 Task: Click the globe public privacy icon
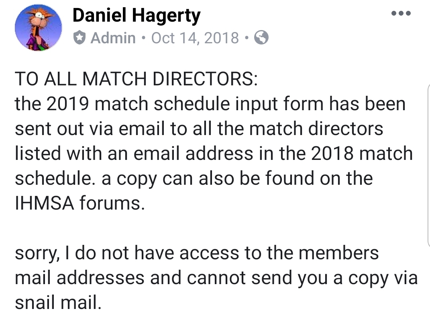261,38
